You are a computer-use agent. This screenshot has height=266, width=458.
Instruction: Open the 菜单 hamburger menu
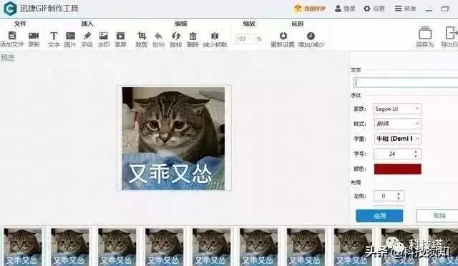point(405,9)
